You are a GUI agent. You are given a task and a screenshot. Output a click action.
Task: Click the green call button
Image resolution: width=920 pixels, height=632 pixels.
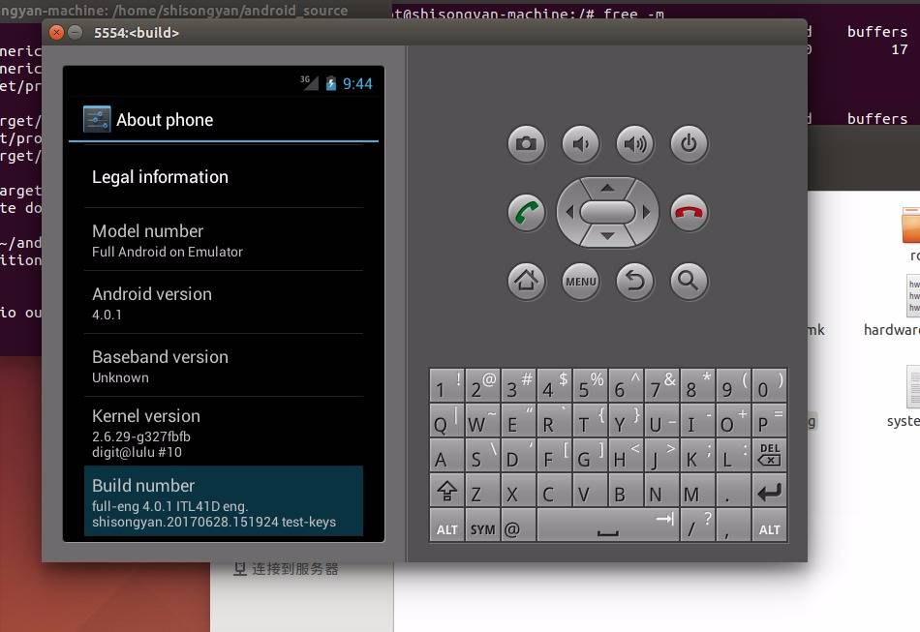pyautogui.click(x=526, y=212)
